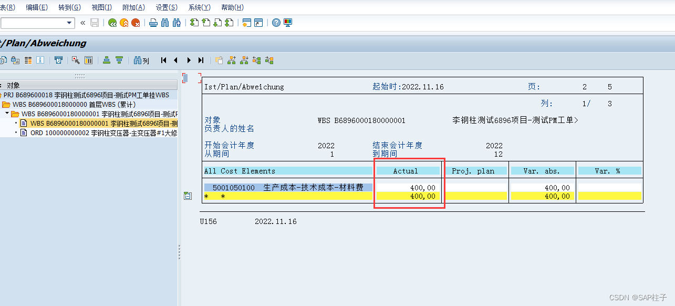Open the 转到(G) menu
Viewport: 675px width, 306px height.
point(69,7)
